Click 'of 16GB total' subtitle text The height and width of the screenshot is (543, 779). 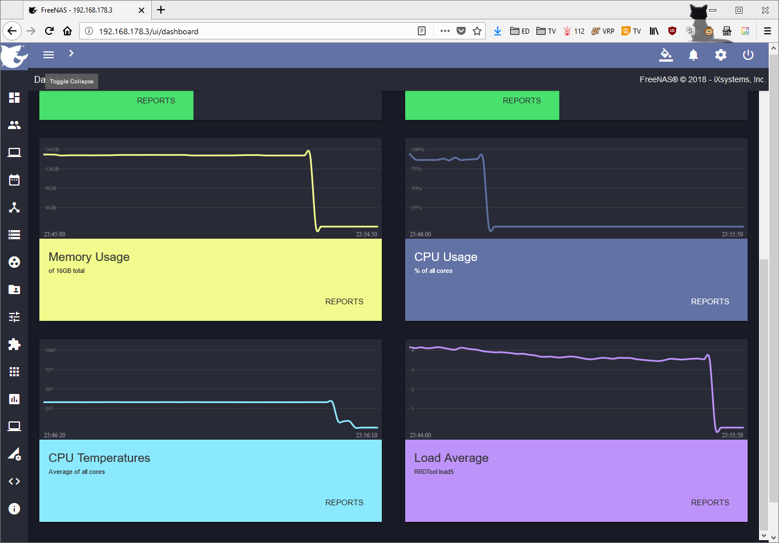67,271
